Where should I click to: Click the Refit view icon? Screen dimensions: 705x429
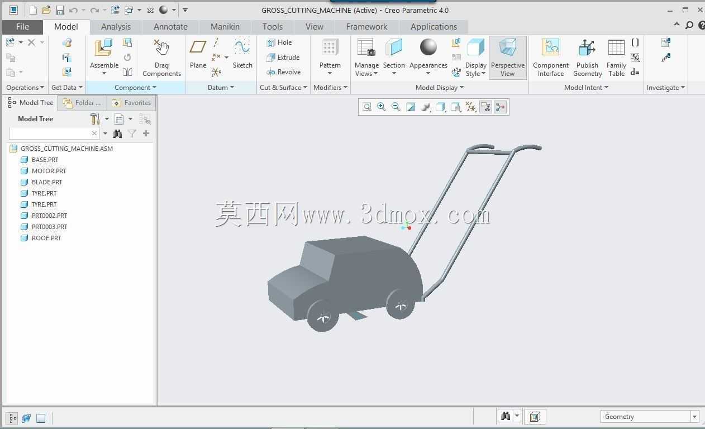click(x=367, y=107)
